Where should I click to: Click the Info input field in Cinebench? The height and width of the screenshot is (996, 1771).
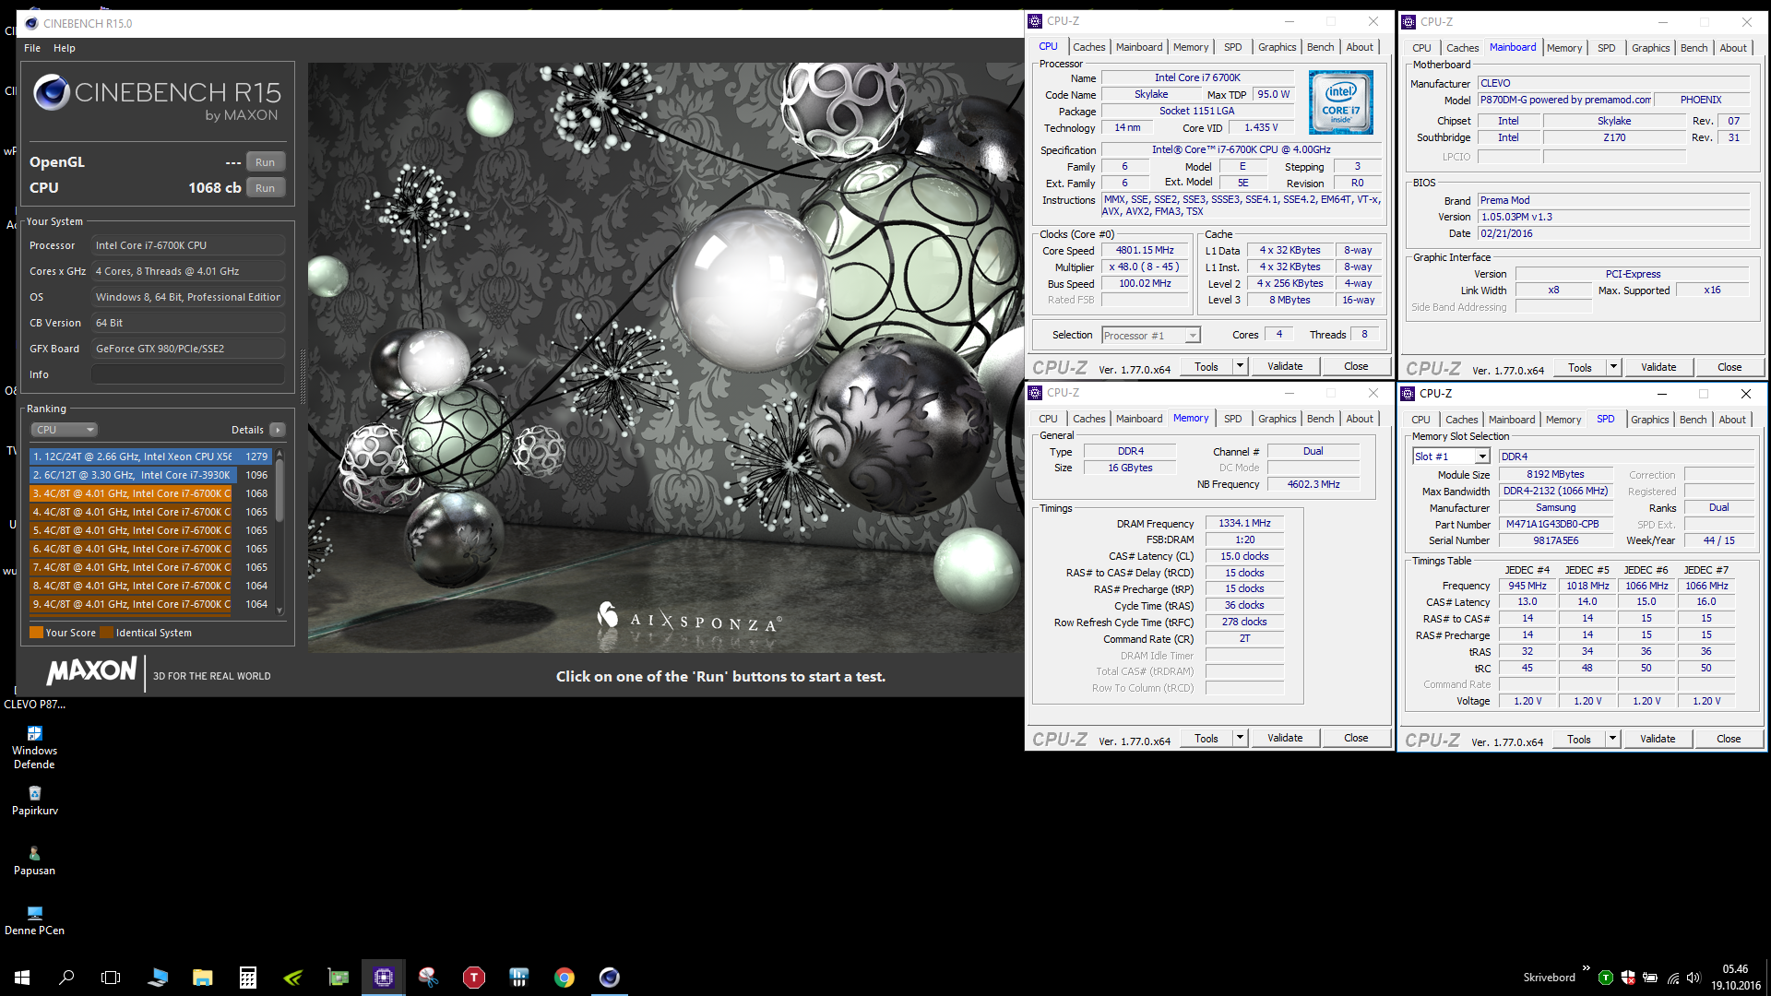pos(188,374)
